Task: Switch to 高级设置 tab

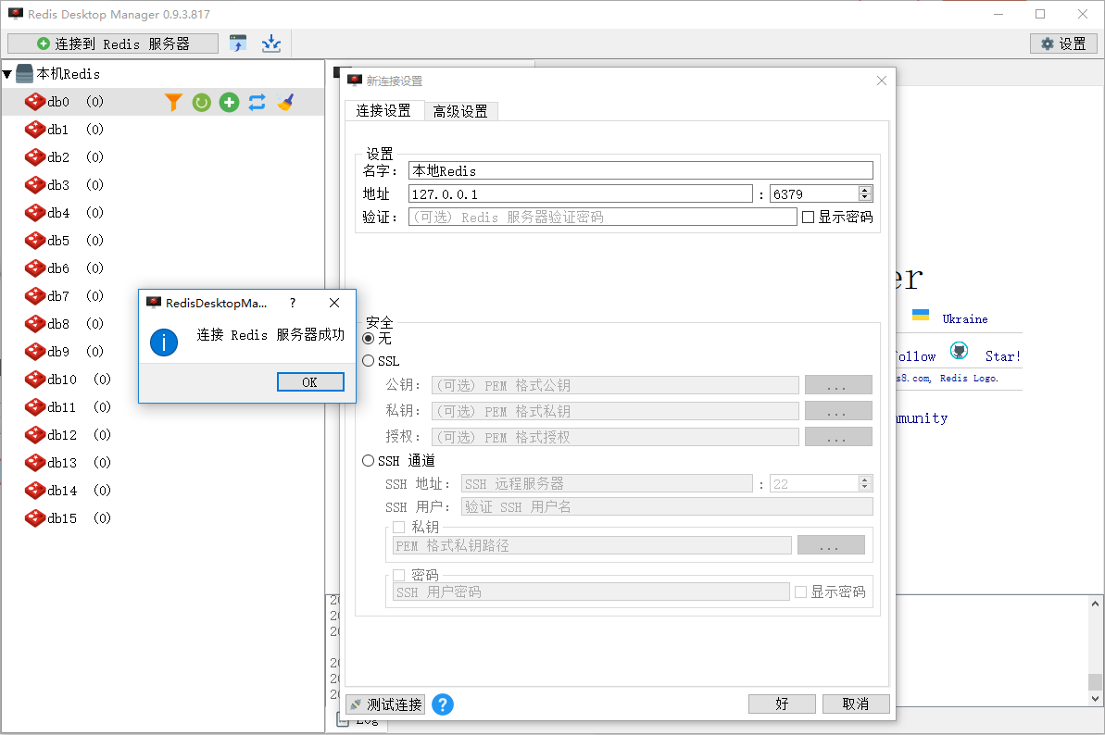Action: (461, 111)
